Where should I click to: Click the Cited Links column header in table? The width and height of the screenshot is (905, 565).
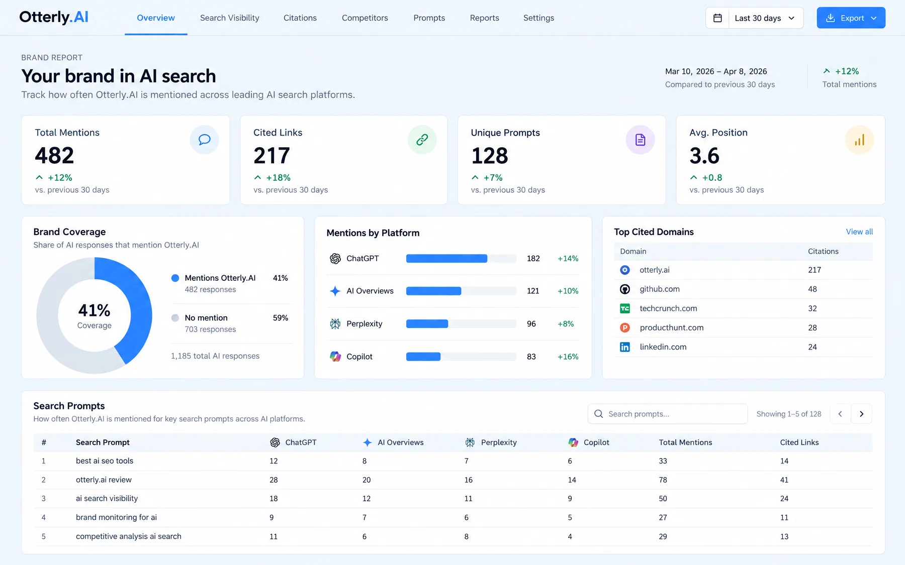(x=799, y=442)
